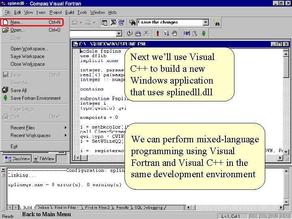Open the 'save the changes' find combo dropdown
292x219 pixels.
point(205,23)
